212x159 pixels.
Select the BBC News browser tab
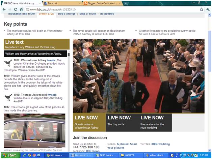pos(22,3)
